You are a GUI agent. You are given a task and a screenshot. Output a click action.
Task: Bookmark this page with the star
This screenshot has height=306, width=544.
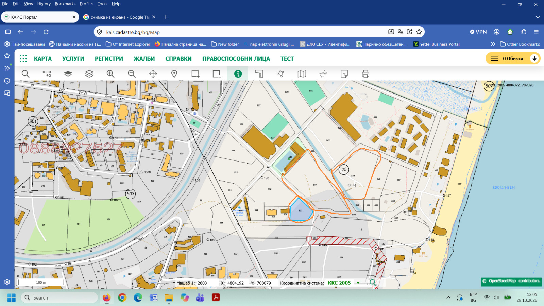[x=419, y=32]
